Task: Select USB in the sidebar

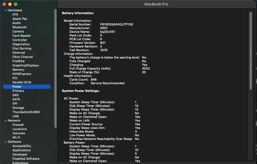Action: pyautogui.click(x=16, y=116)
